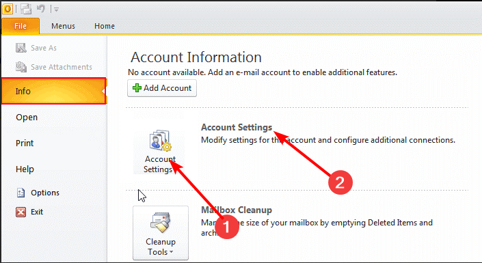Switch to the Menus tab

[63, 26]
